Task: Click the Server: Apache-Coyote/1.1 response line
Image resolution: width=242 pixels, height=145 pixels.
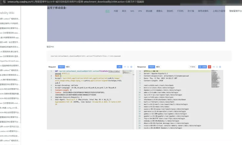Action: click(156, 73)
